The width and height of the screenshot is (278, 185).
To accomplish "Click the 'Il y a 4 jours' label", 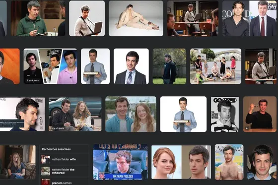I will (x=33, y=80).
